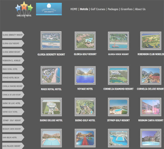
Task: Select Gloria Serenity Resort sidebar button
Action: point(13,35)
